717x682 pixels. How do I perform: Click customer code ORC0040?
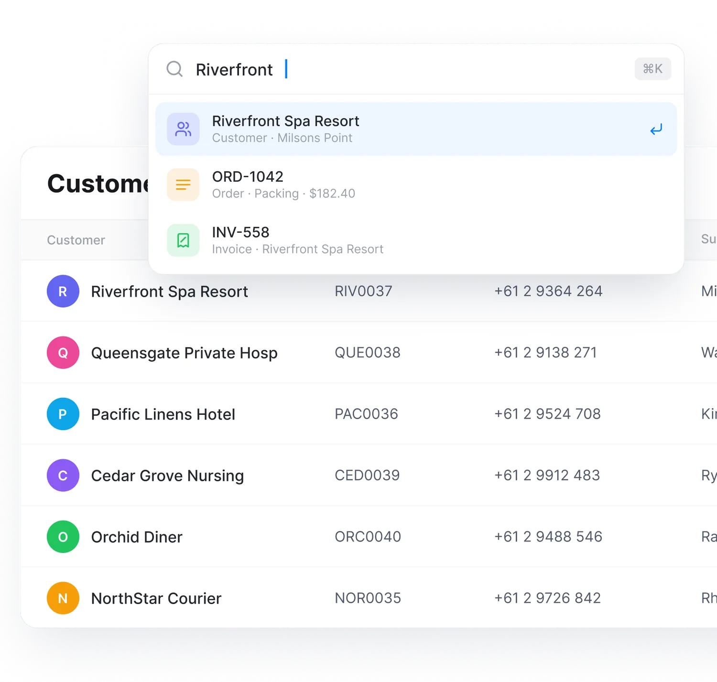tap(368, 537)
